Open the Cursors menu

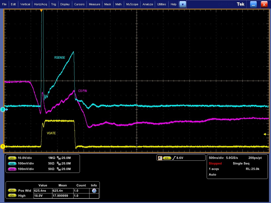coord(79,4)
